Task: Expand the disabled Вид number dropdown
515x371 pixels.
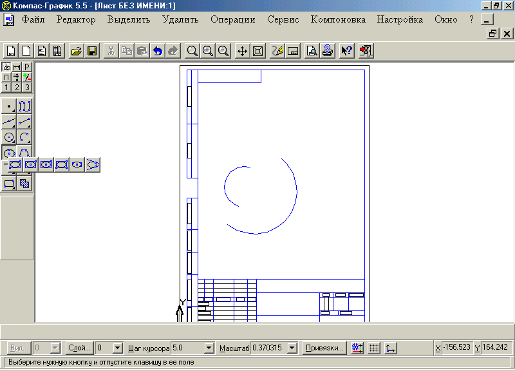Action: pos(55,348)
